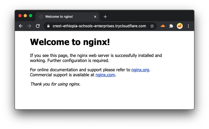Select the "Welcome to nginx!" tab
The width and height of the screenshot is (209, 129).
pyautogui.click(x=68, y=17)
